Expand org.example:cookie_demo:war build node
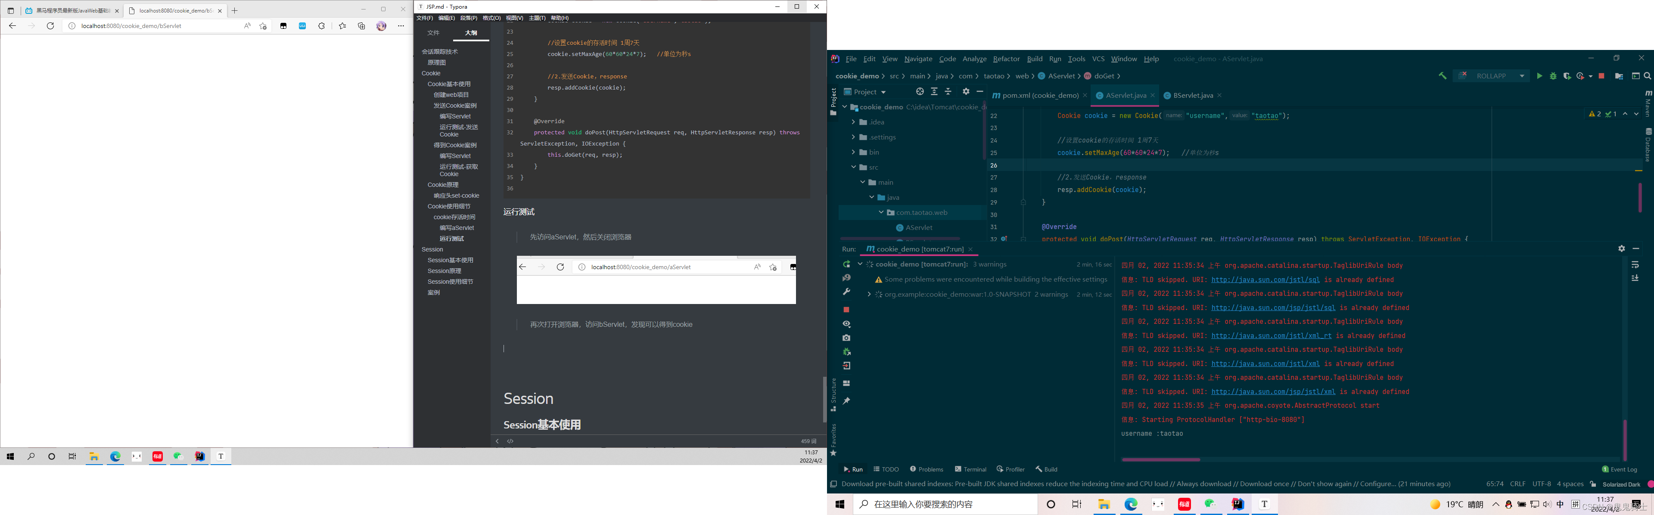Viewport: 1654px width, 515px height. 869,294
